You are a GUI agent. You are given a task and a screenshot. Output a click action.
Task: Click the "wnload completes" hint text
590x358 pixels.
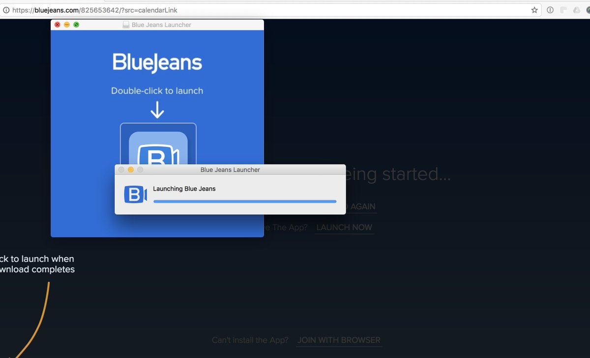[x=37, y=269]
